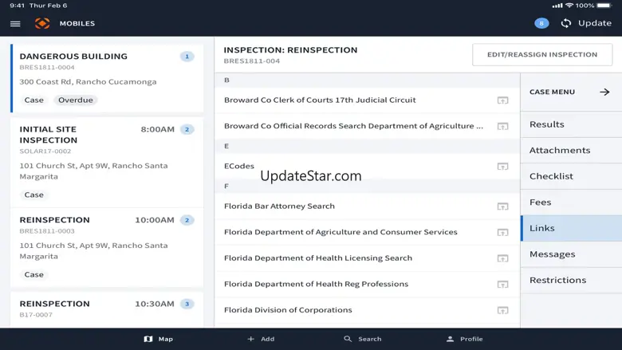Viewport: 622px width, 350px height.
Task: Check battery indicator in status bar
Action: pyautogui.click(x=604, y=6)
